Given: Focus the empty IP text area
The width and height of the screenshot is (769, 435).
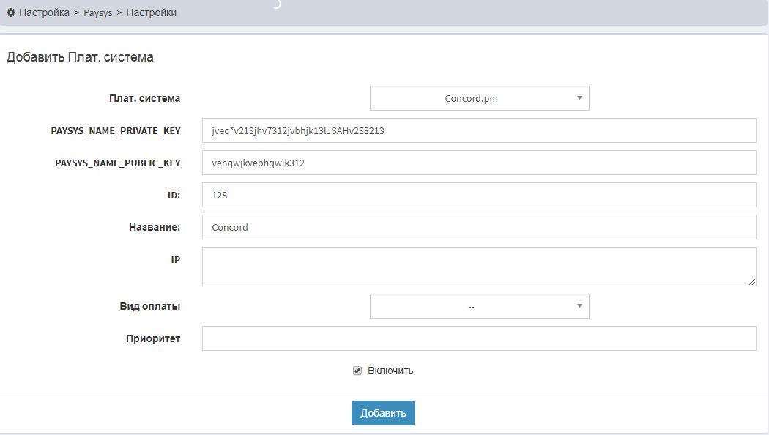Looking at the screenshot, I should click(x=478, y=266).
